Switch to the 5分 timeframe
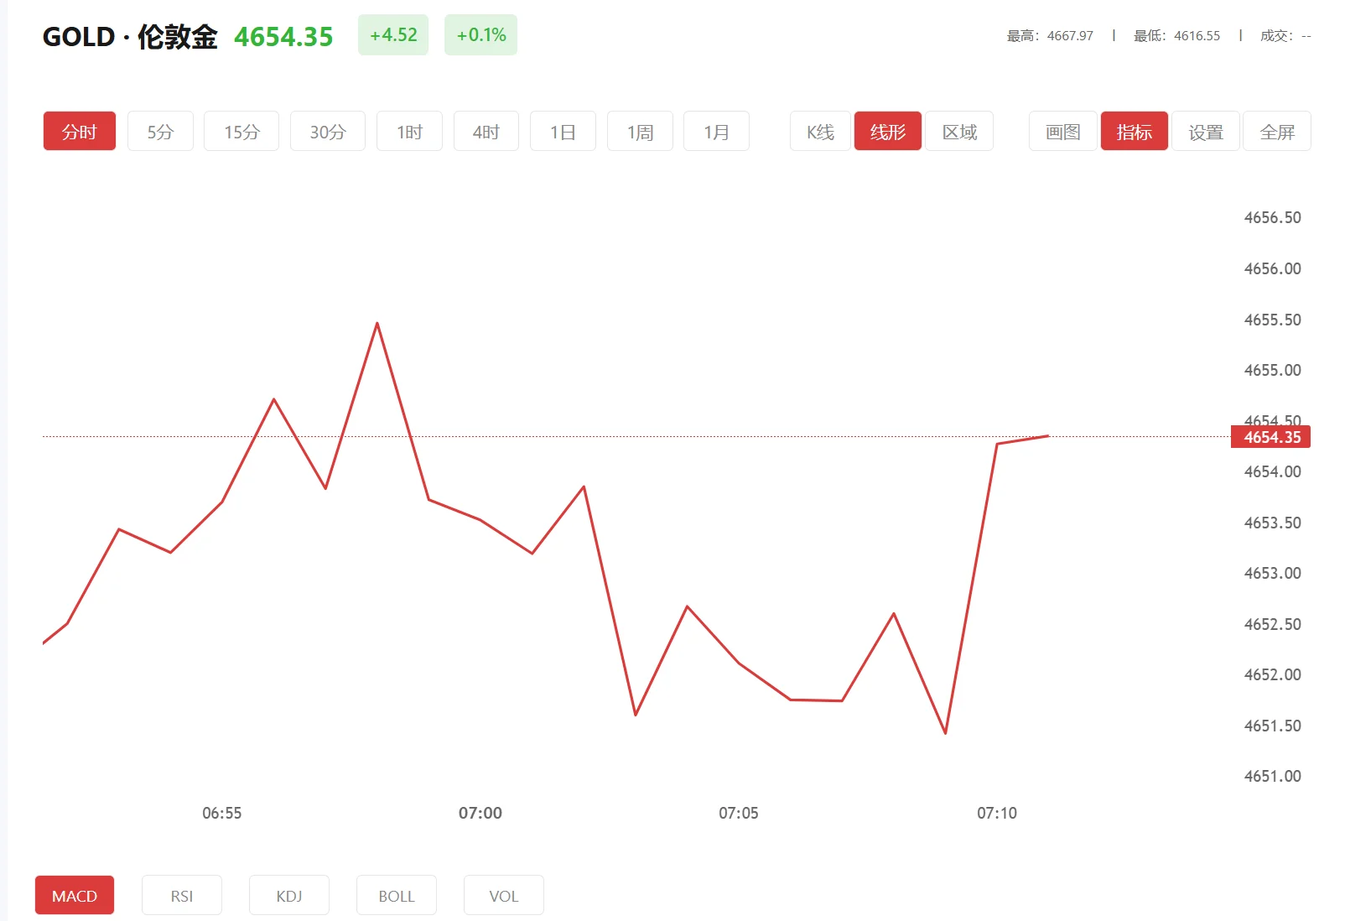Image resolution: width=1345 pixels, height=921 pixels. 160,131
